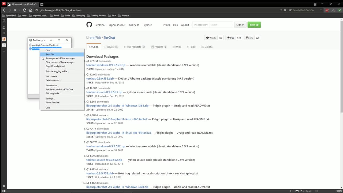The height and width of the screenshot is (193, 343).
Task: Click the green Sign up button
Action: tap(254, 25)
